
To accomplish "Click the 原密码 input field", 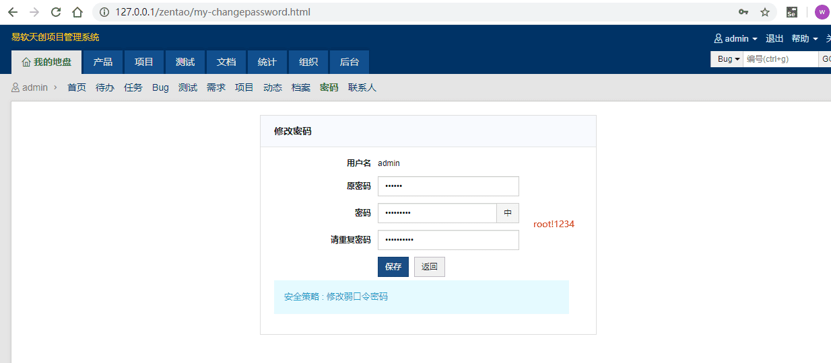I will pos(448,186).
